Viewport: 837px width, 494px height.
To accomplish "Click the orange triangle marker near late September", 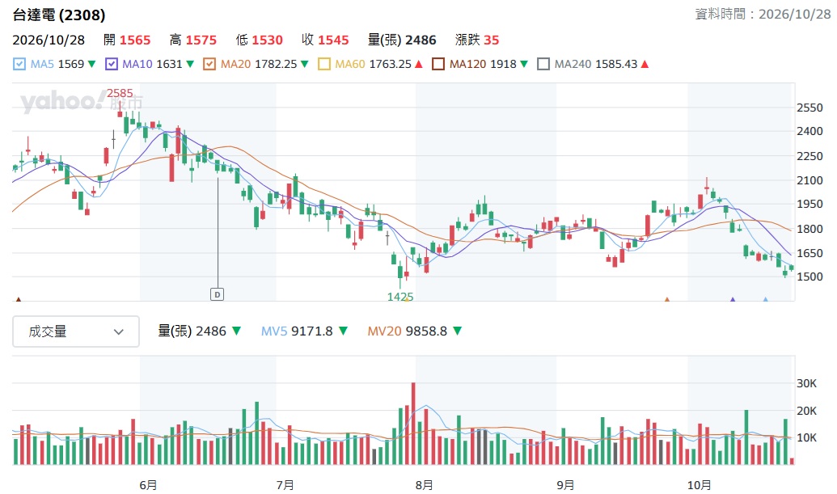I will click(666, 299).
